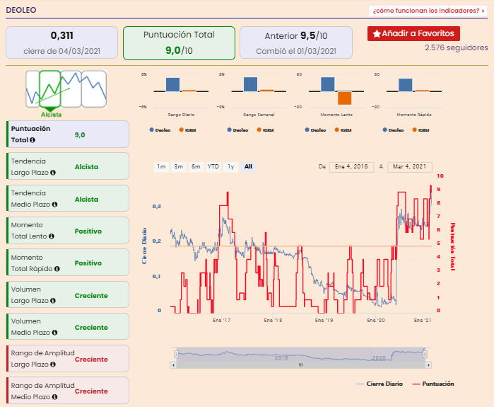The height and width of the screenshot is (407, 494).
Task: Click Volumen Medio Plazo Creciente row
Action: [68, 326]
